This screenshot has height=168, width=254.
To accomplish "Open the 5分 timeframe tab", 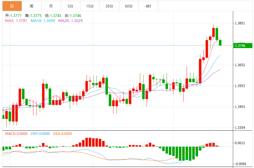I will click(70, 6).
